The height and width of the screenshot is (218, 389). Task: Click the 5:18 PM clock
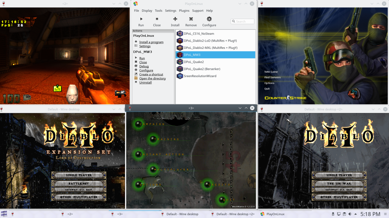point(370,214)
